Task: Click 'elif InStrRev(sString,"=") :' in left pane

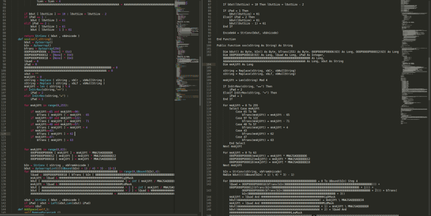Action: tap(46, 96)
